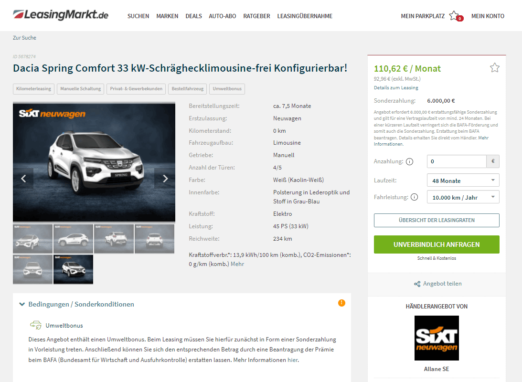Open Details zum Leasing link
This screenshot has height=382, width=522.
(396, 88)
